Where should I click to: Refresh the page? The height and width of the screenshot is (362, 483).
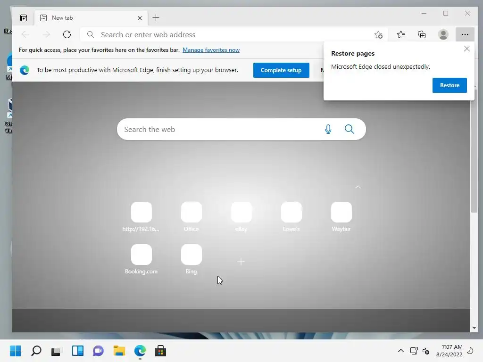tap(67, 34)
